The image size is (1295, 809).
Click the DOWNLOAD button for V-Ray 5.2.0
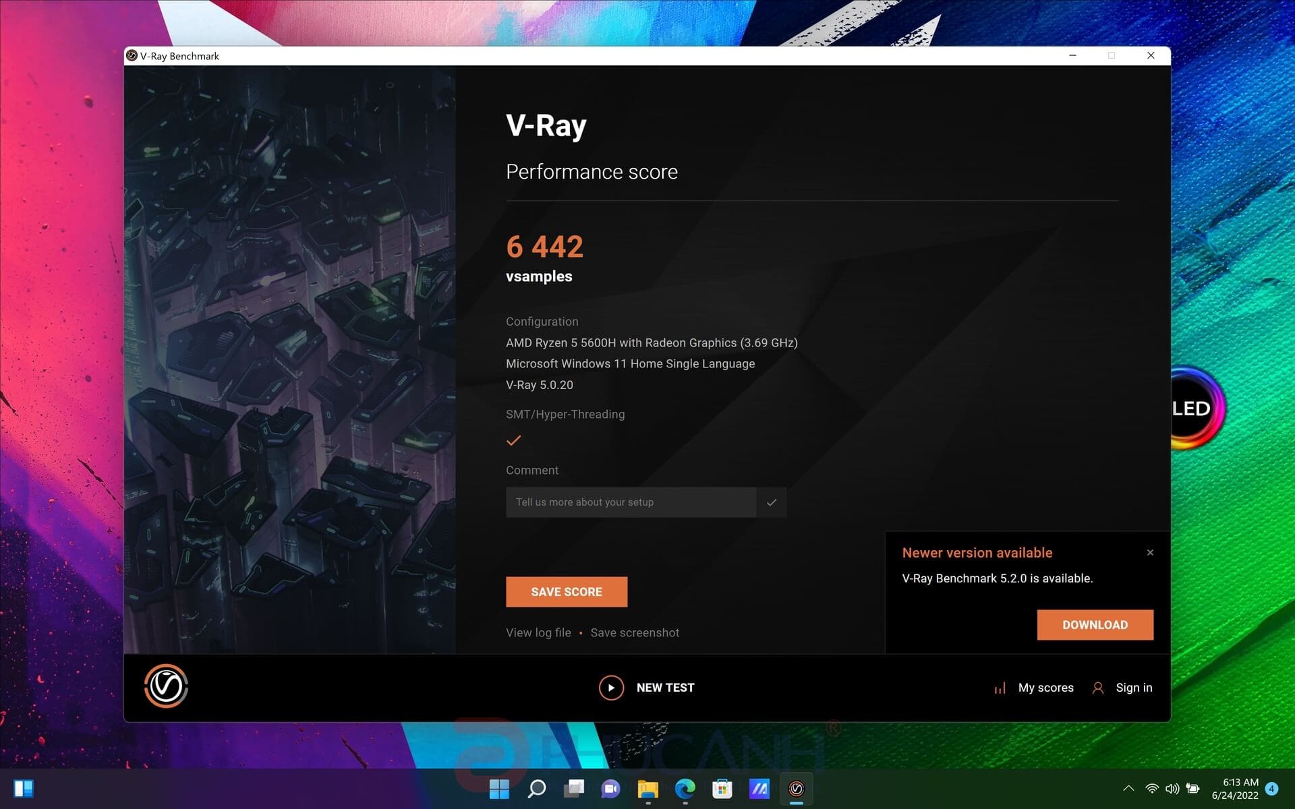[1095, 624]
